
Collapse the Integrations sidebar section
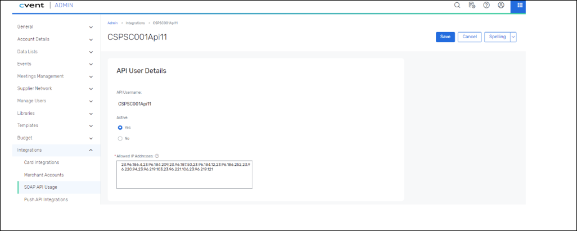(x=91, y=150)
